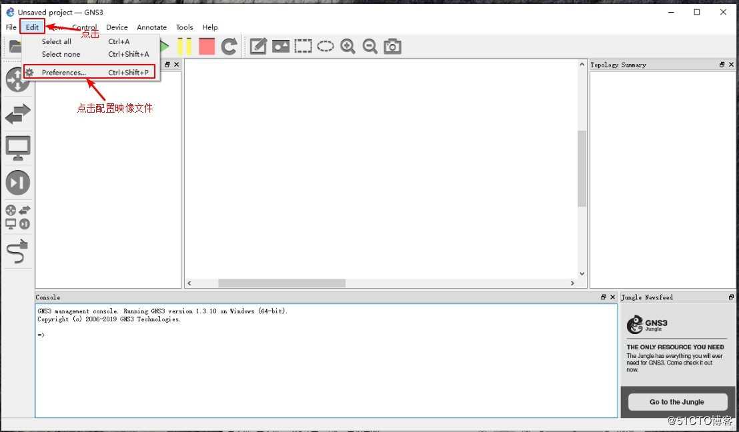
Task: Open the Tools menu
Action: [184, 27]
